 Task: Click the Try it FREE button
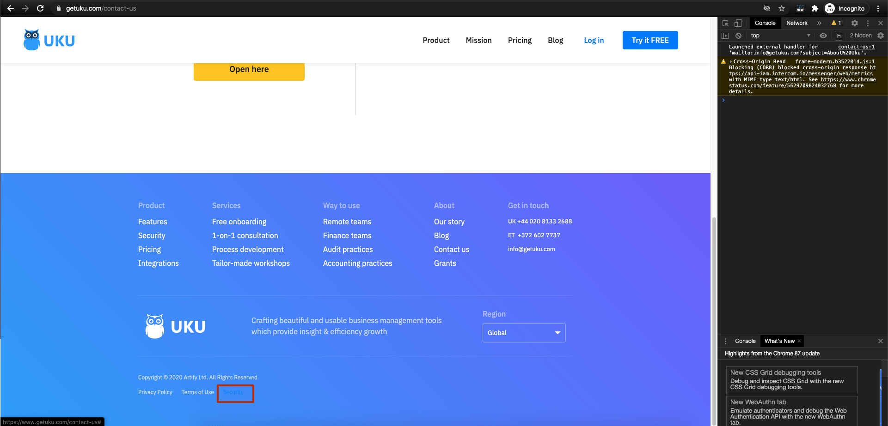pyautogui.click(x=650, y=40)
